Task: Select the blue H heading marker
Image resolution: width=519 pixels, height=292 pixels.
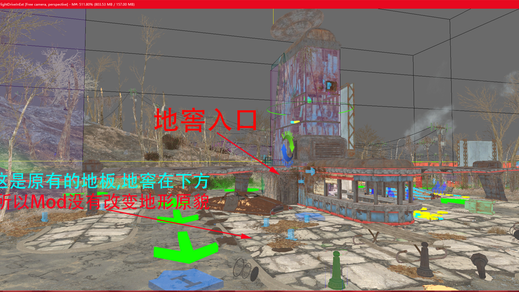Action: click(185, 281)
